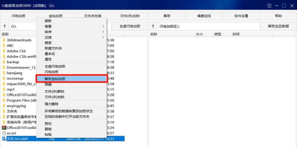Click the Office2010Toolkit archive file icon
Screen dimensions: 297x147
coord(4,128)
